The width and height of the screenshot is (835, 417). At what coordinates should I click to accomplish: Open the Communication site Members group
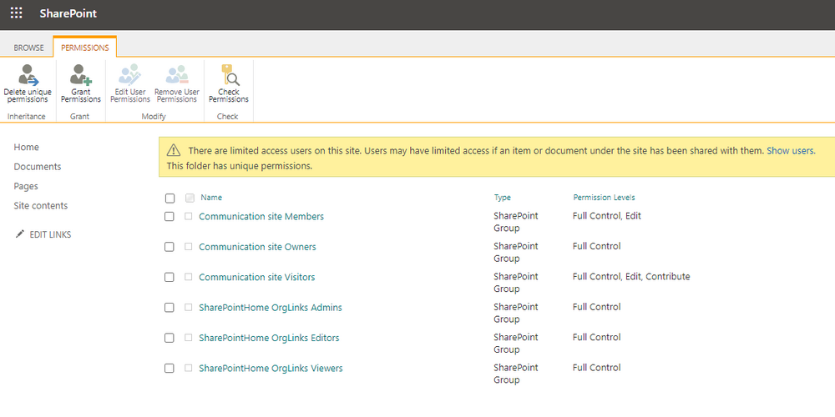coord(261,217)
